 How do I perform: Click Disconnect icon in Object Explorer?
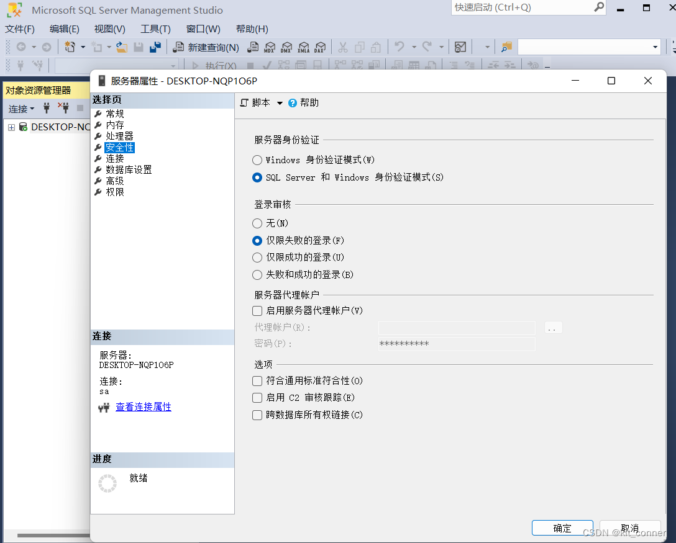click(64, 108)
